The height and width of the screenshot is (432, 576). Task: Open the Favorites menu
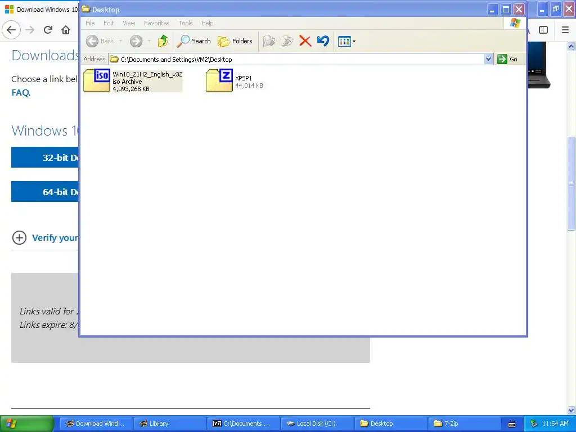pos(157,23)
